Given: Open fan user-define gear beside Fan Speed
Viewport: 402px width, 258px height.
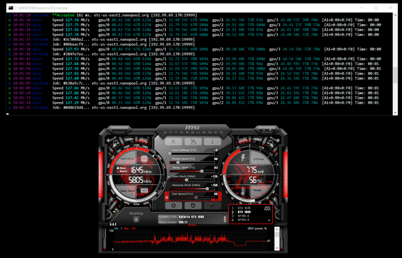Looking at the screenshot, I should pyautogui.click(x=167, y=197).
